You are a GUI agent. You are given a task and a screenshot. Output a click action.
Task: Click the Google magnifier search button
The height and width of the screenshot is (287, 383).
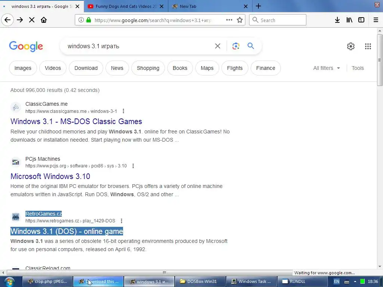pyautogui.click(x=251, y=46)
